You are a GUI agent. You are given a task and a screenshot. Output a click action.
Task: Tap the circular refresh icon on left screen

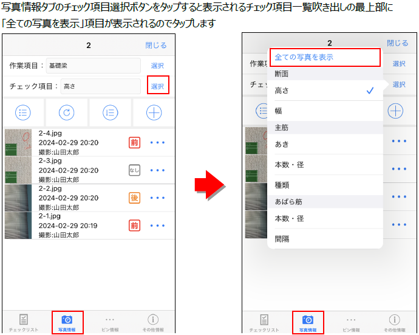pos(67,112)
